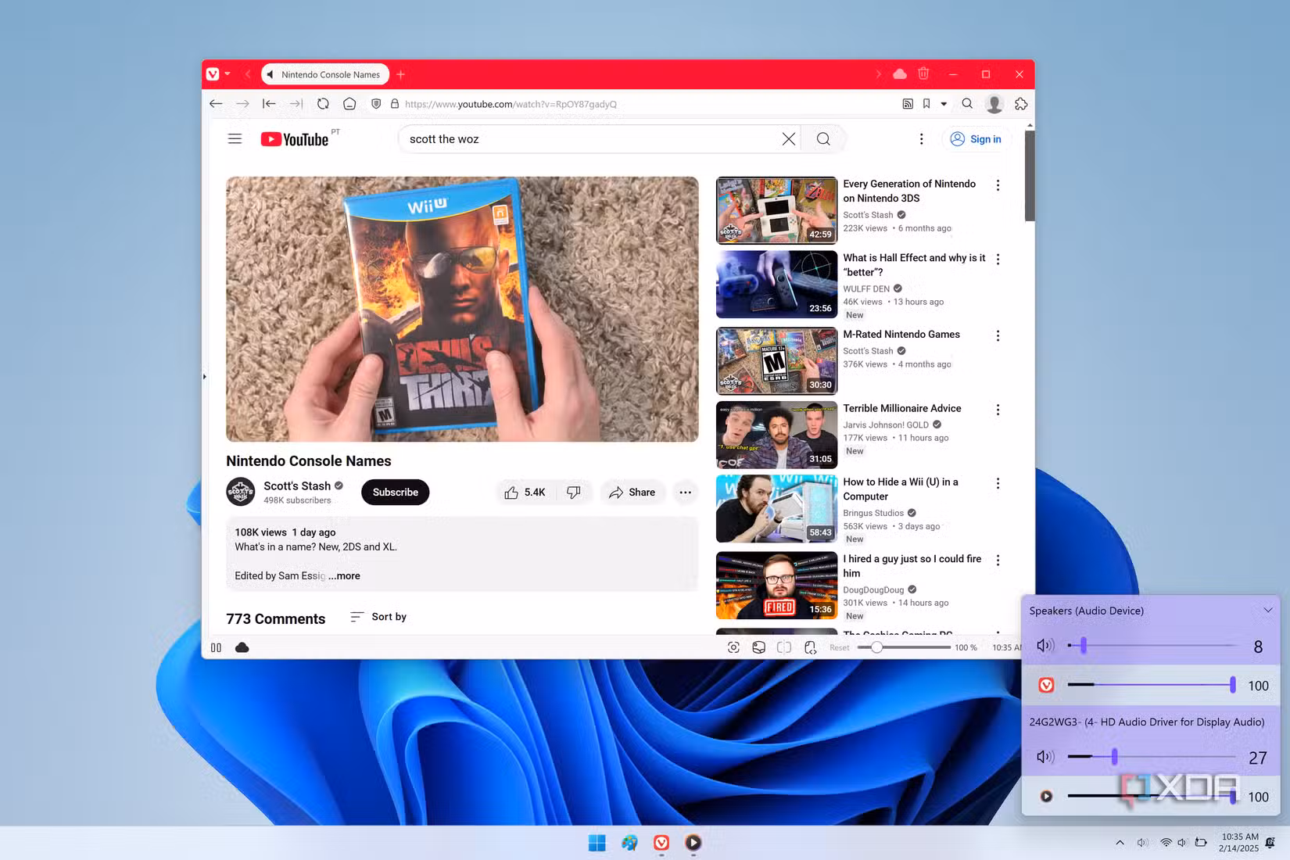Image resolution: width=1290 pixels, height=860 pixels.
Task: Mute the 24G2WG3 display audio output
Action: pyautogui.click(x=1045, y=757)
